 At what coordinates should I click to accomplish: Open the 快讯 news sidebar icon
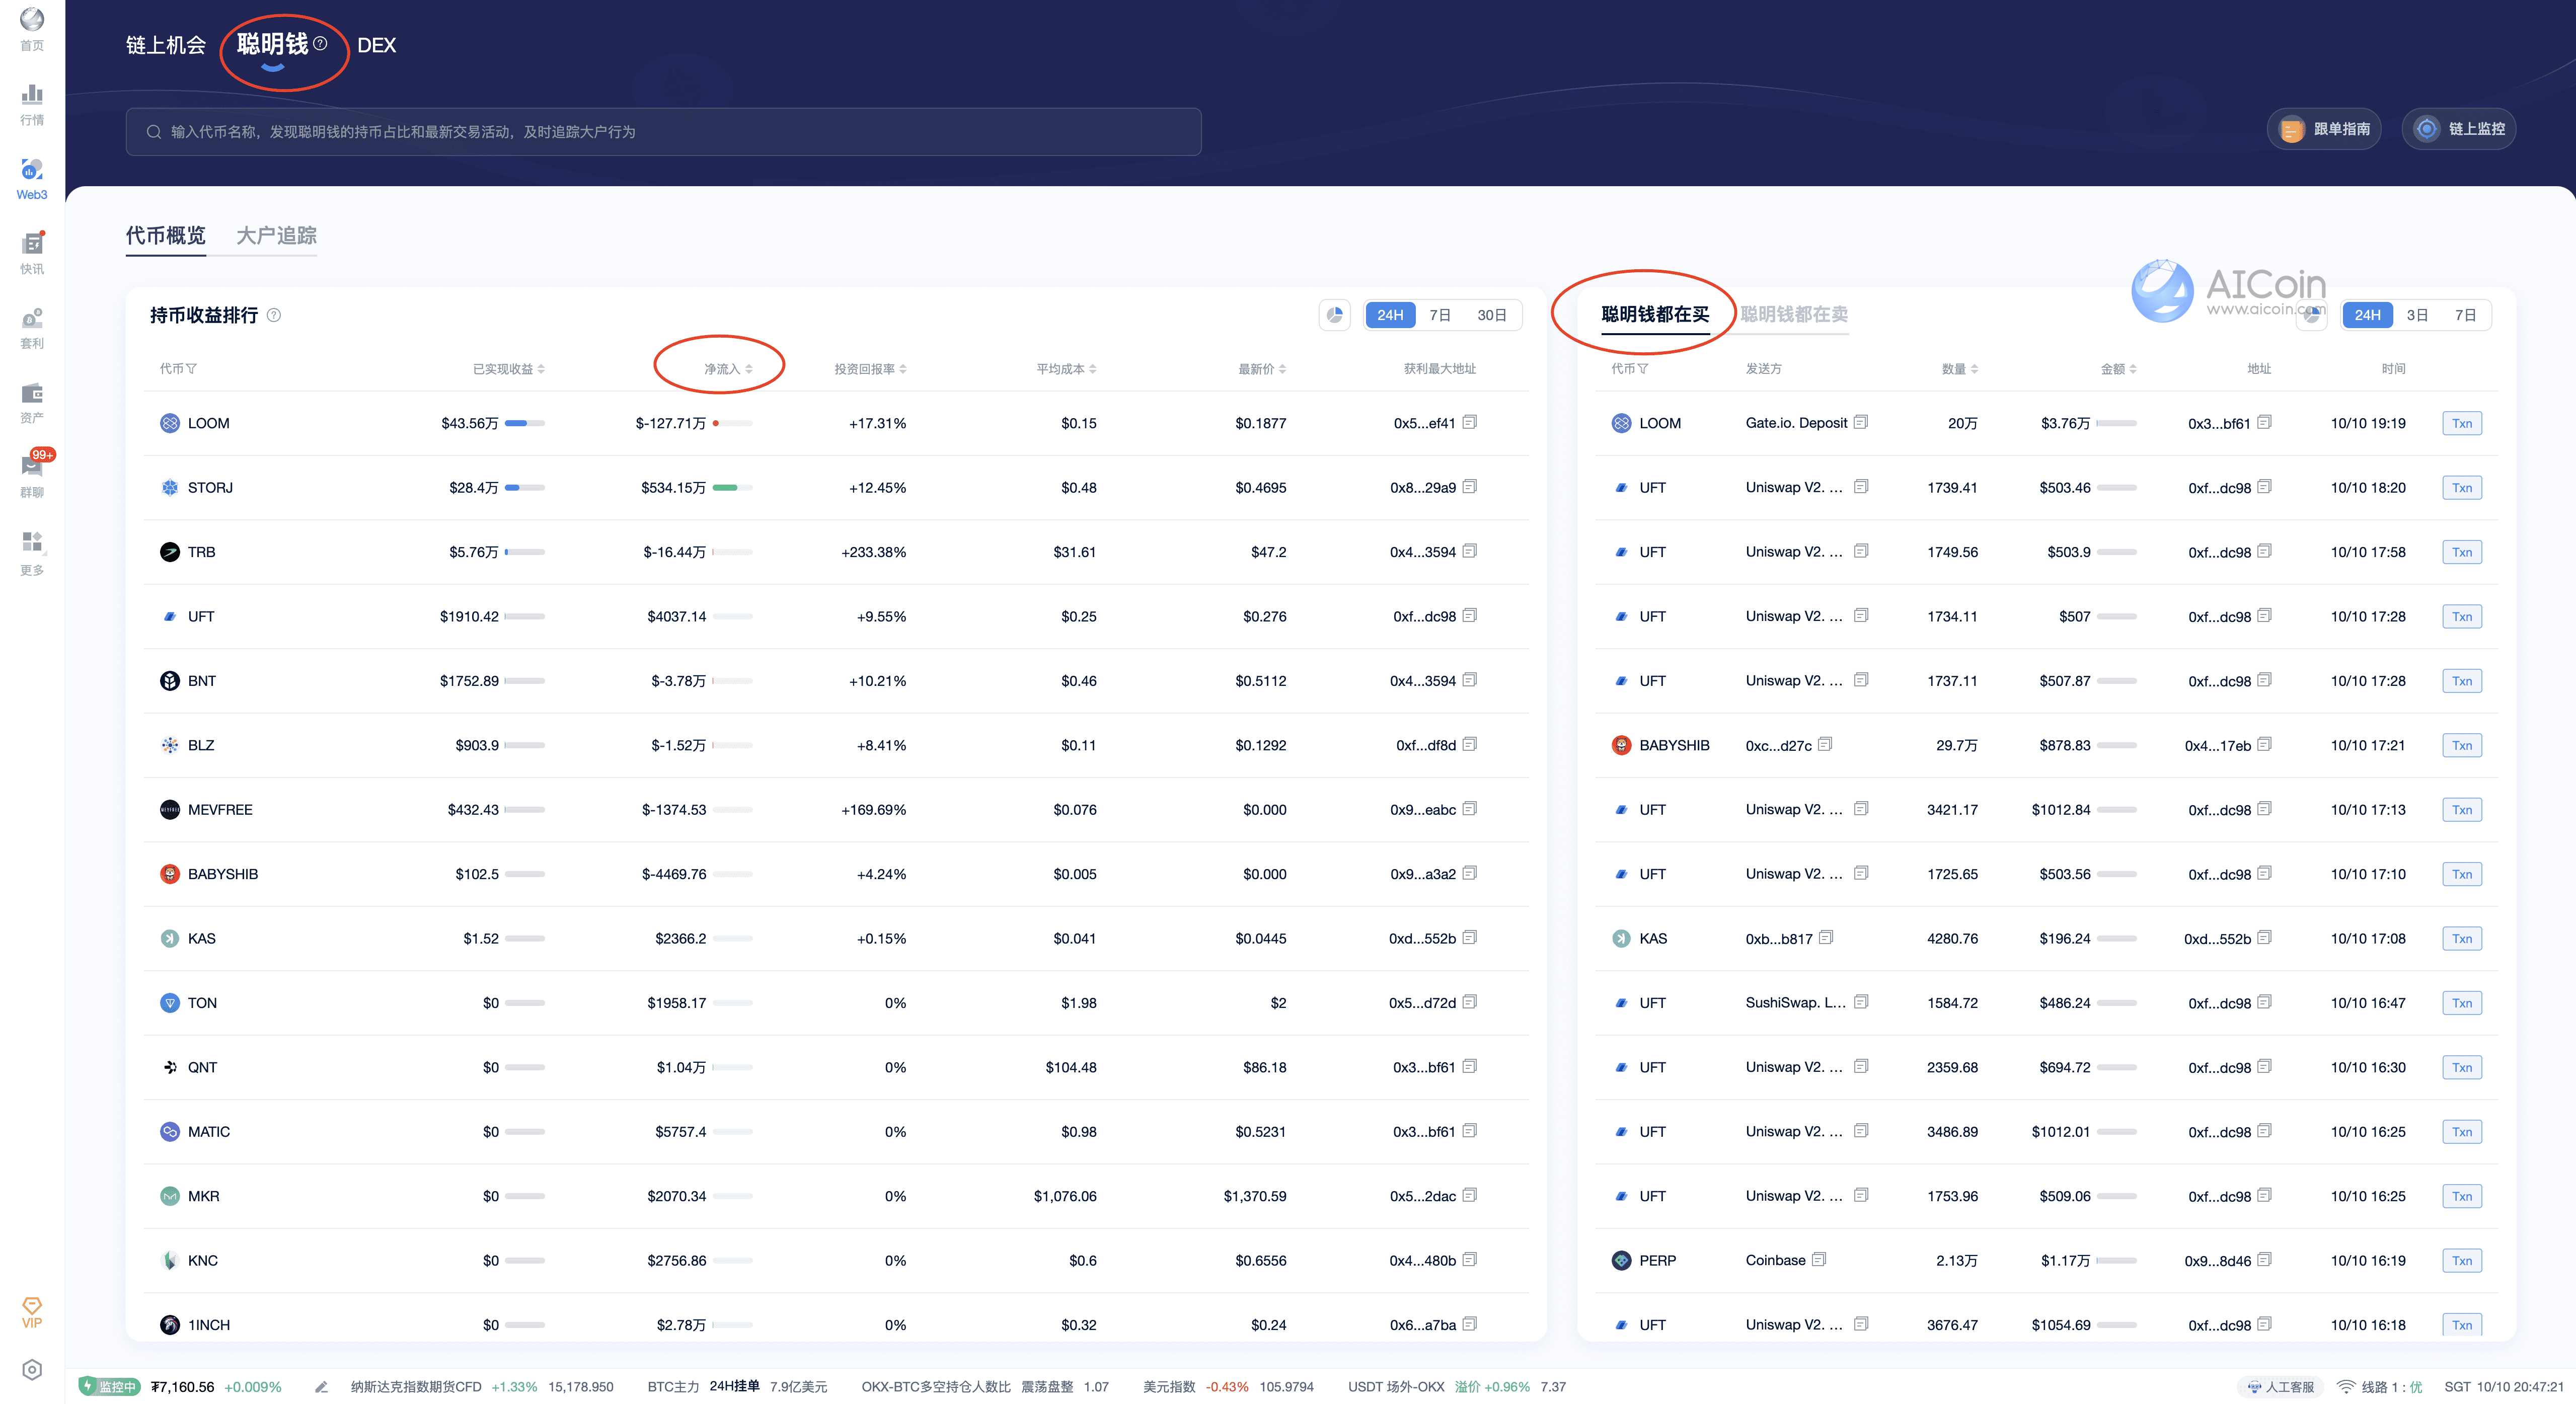32,253
